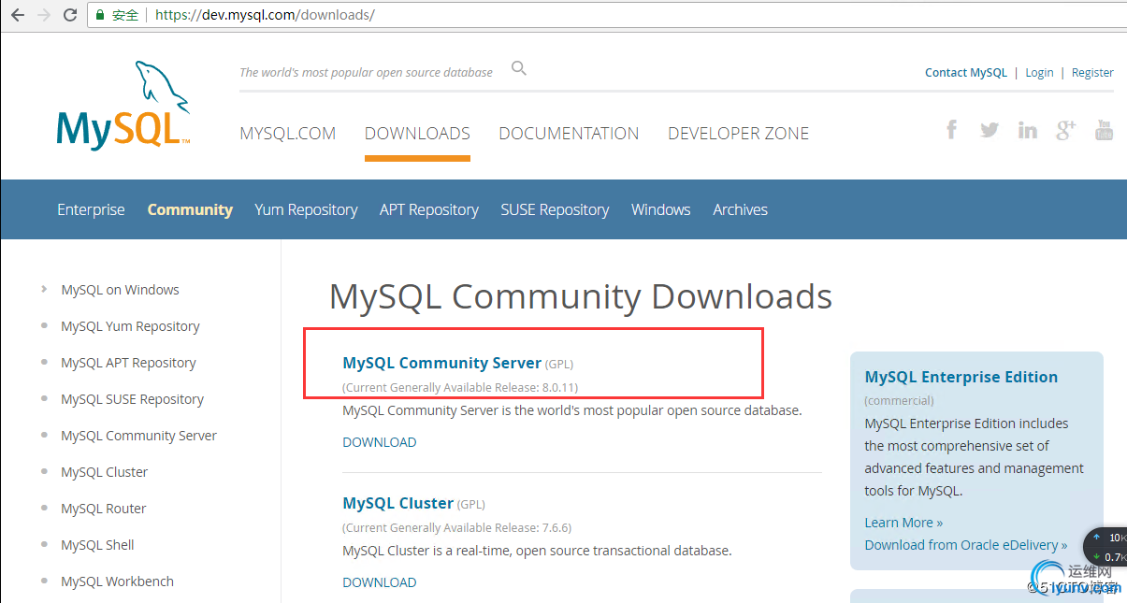Click the MySQL Enterprise Edition heading
The width and height of the screenshot is (1127, 603).
click(x=961, y=377)
